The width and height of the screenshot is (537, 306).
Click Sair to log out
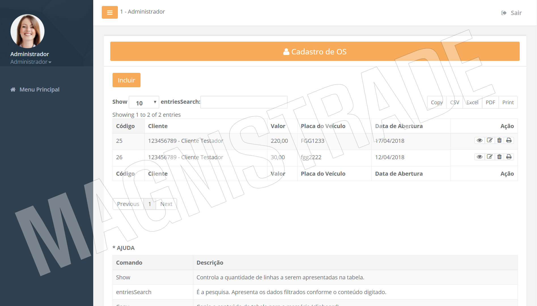(512, 13)
